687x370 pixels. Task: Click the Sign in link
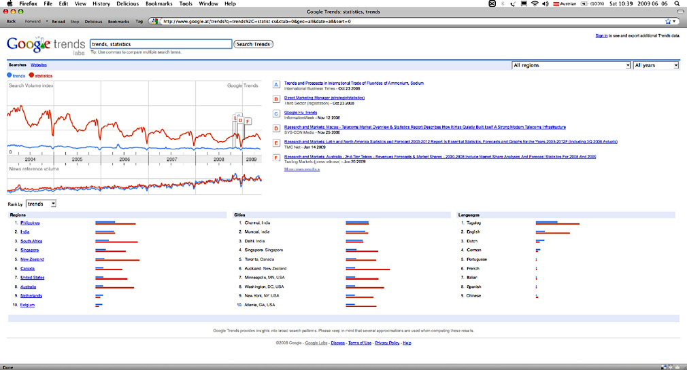coord(601,35)
